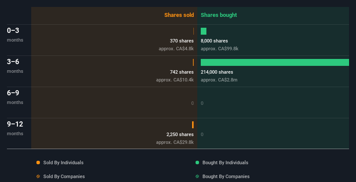Viewport: 356px width, 182px height.
Task: Click the green 8,000 shares bought bar
Action: coord(203,31)
